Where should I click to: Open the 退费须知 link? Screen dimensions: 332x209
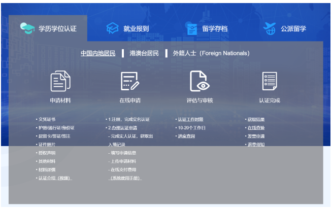256,145
